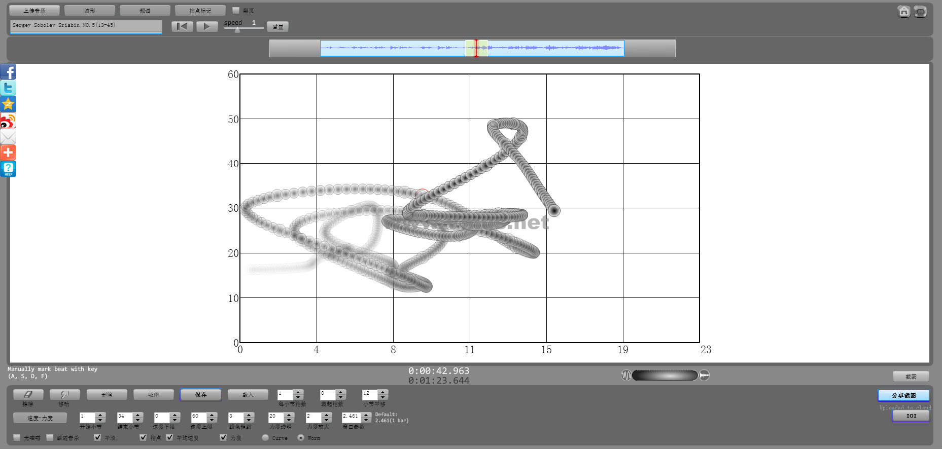Click the 保存 save button
942x449 pixels.
tap(201, 394)
